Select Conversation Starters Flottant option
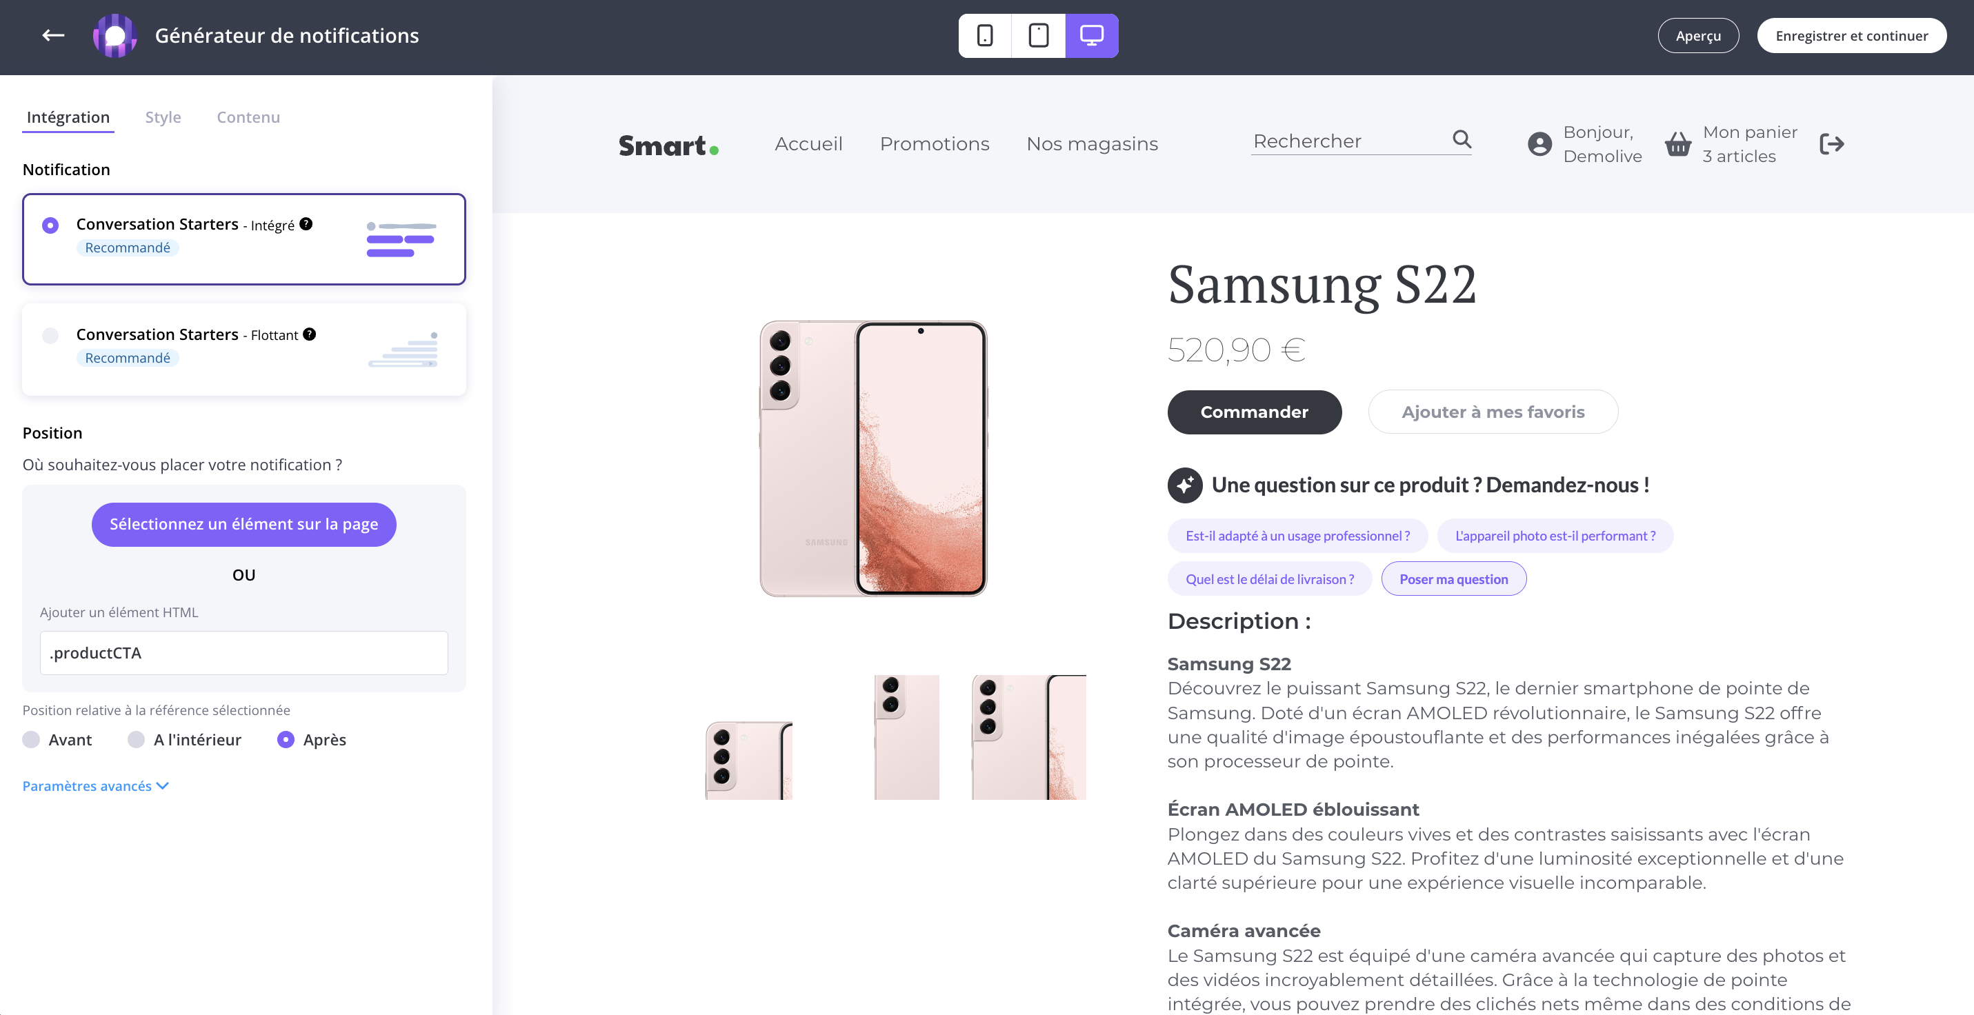Viewport: 1974px width, 1015px height. coord(50,336)
